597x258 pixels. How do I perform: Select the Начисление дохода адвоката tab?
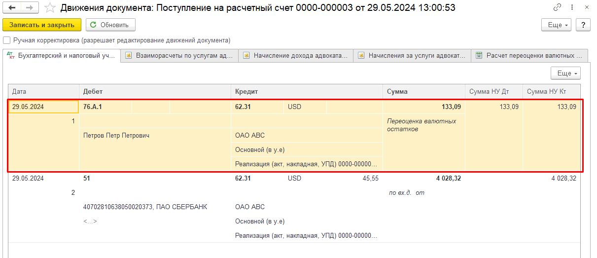tap(297, 56)
